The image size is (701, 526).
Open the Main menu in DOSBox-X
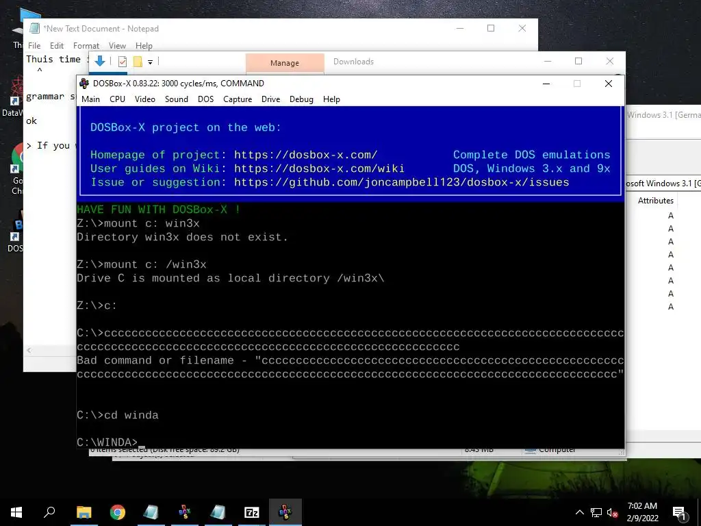pos(91,99)
